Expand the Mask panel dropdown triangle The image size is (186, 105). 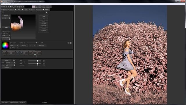[x=46, y=13]
